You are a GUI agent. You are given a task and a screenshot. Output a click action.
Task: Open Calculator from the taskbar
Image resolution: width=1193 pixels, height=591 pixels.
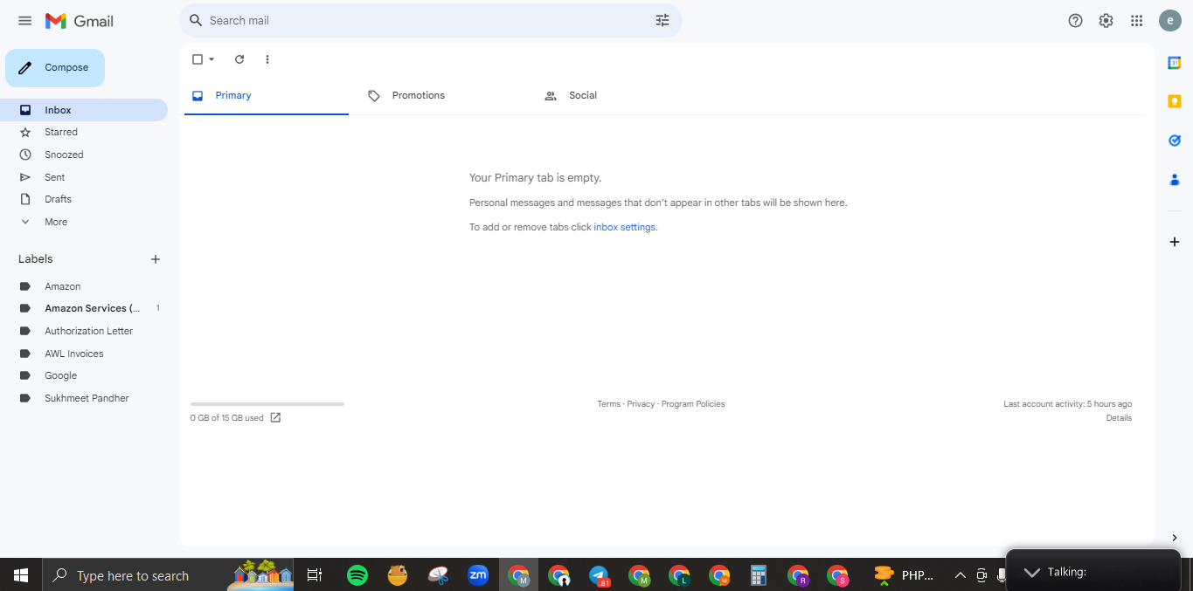pos(759,575)
